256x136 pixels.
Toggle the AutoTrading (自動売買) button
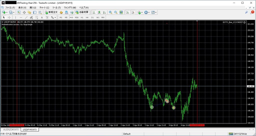82,12
